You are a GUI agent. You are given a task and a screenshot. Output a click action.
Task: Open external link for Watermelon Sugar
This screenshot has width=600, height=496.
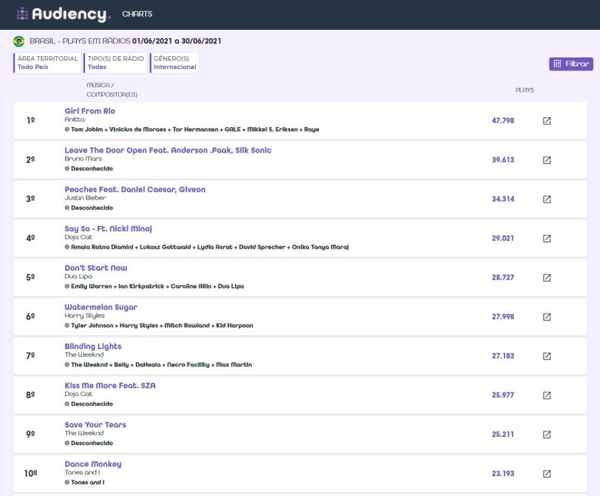point(547,317)
